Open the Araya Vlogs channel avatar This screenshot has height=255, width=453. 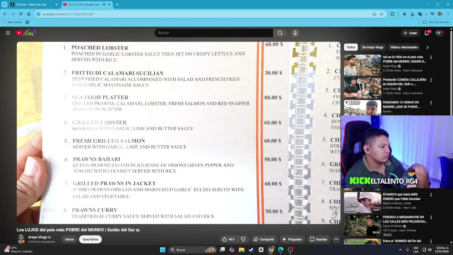pyautogui.click(x=21, y=239)
